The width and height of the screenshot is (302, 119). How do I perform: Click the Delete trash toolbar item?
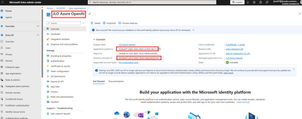[x=96, y=23]
